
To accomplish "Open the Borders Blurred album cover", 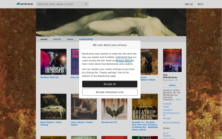I will point(53,62).
